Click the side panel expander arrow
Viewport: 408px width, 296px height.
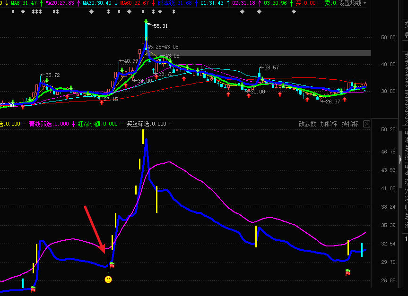point(400,159)
